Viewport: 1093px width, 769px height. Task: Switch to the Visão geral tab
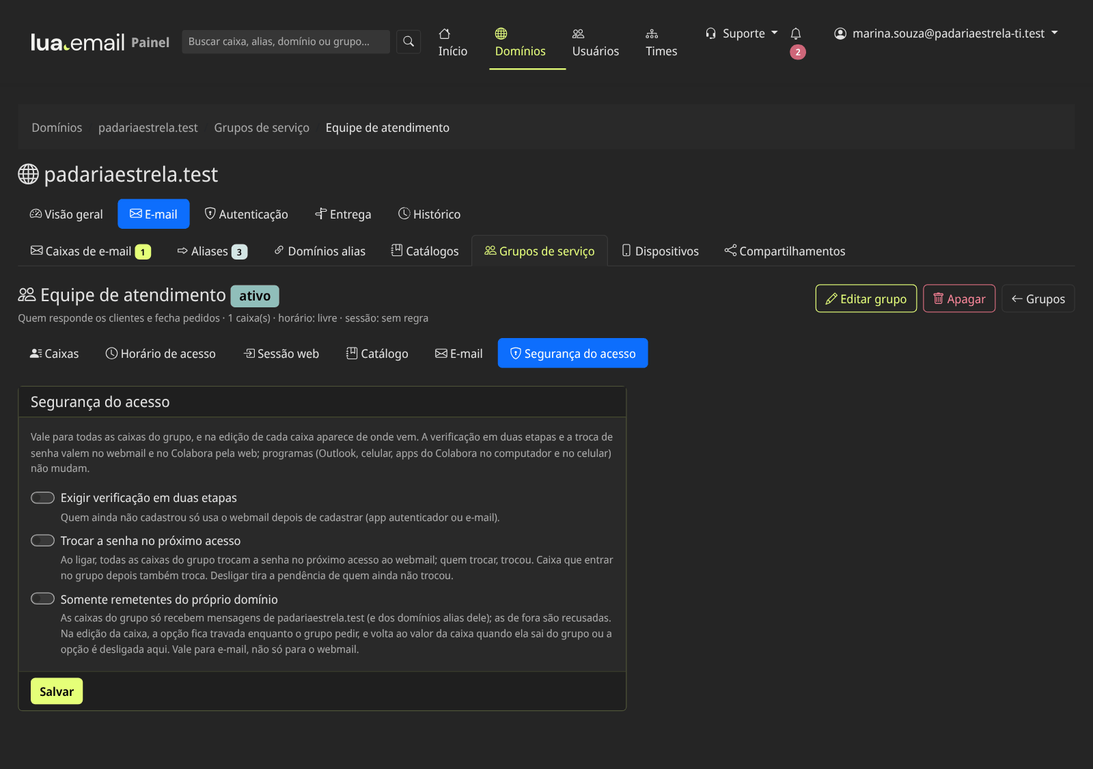[x=66, y=214]
